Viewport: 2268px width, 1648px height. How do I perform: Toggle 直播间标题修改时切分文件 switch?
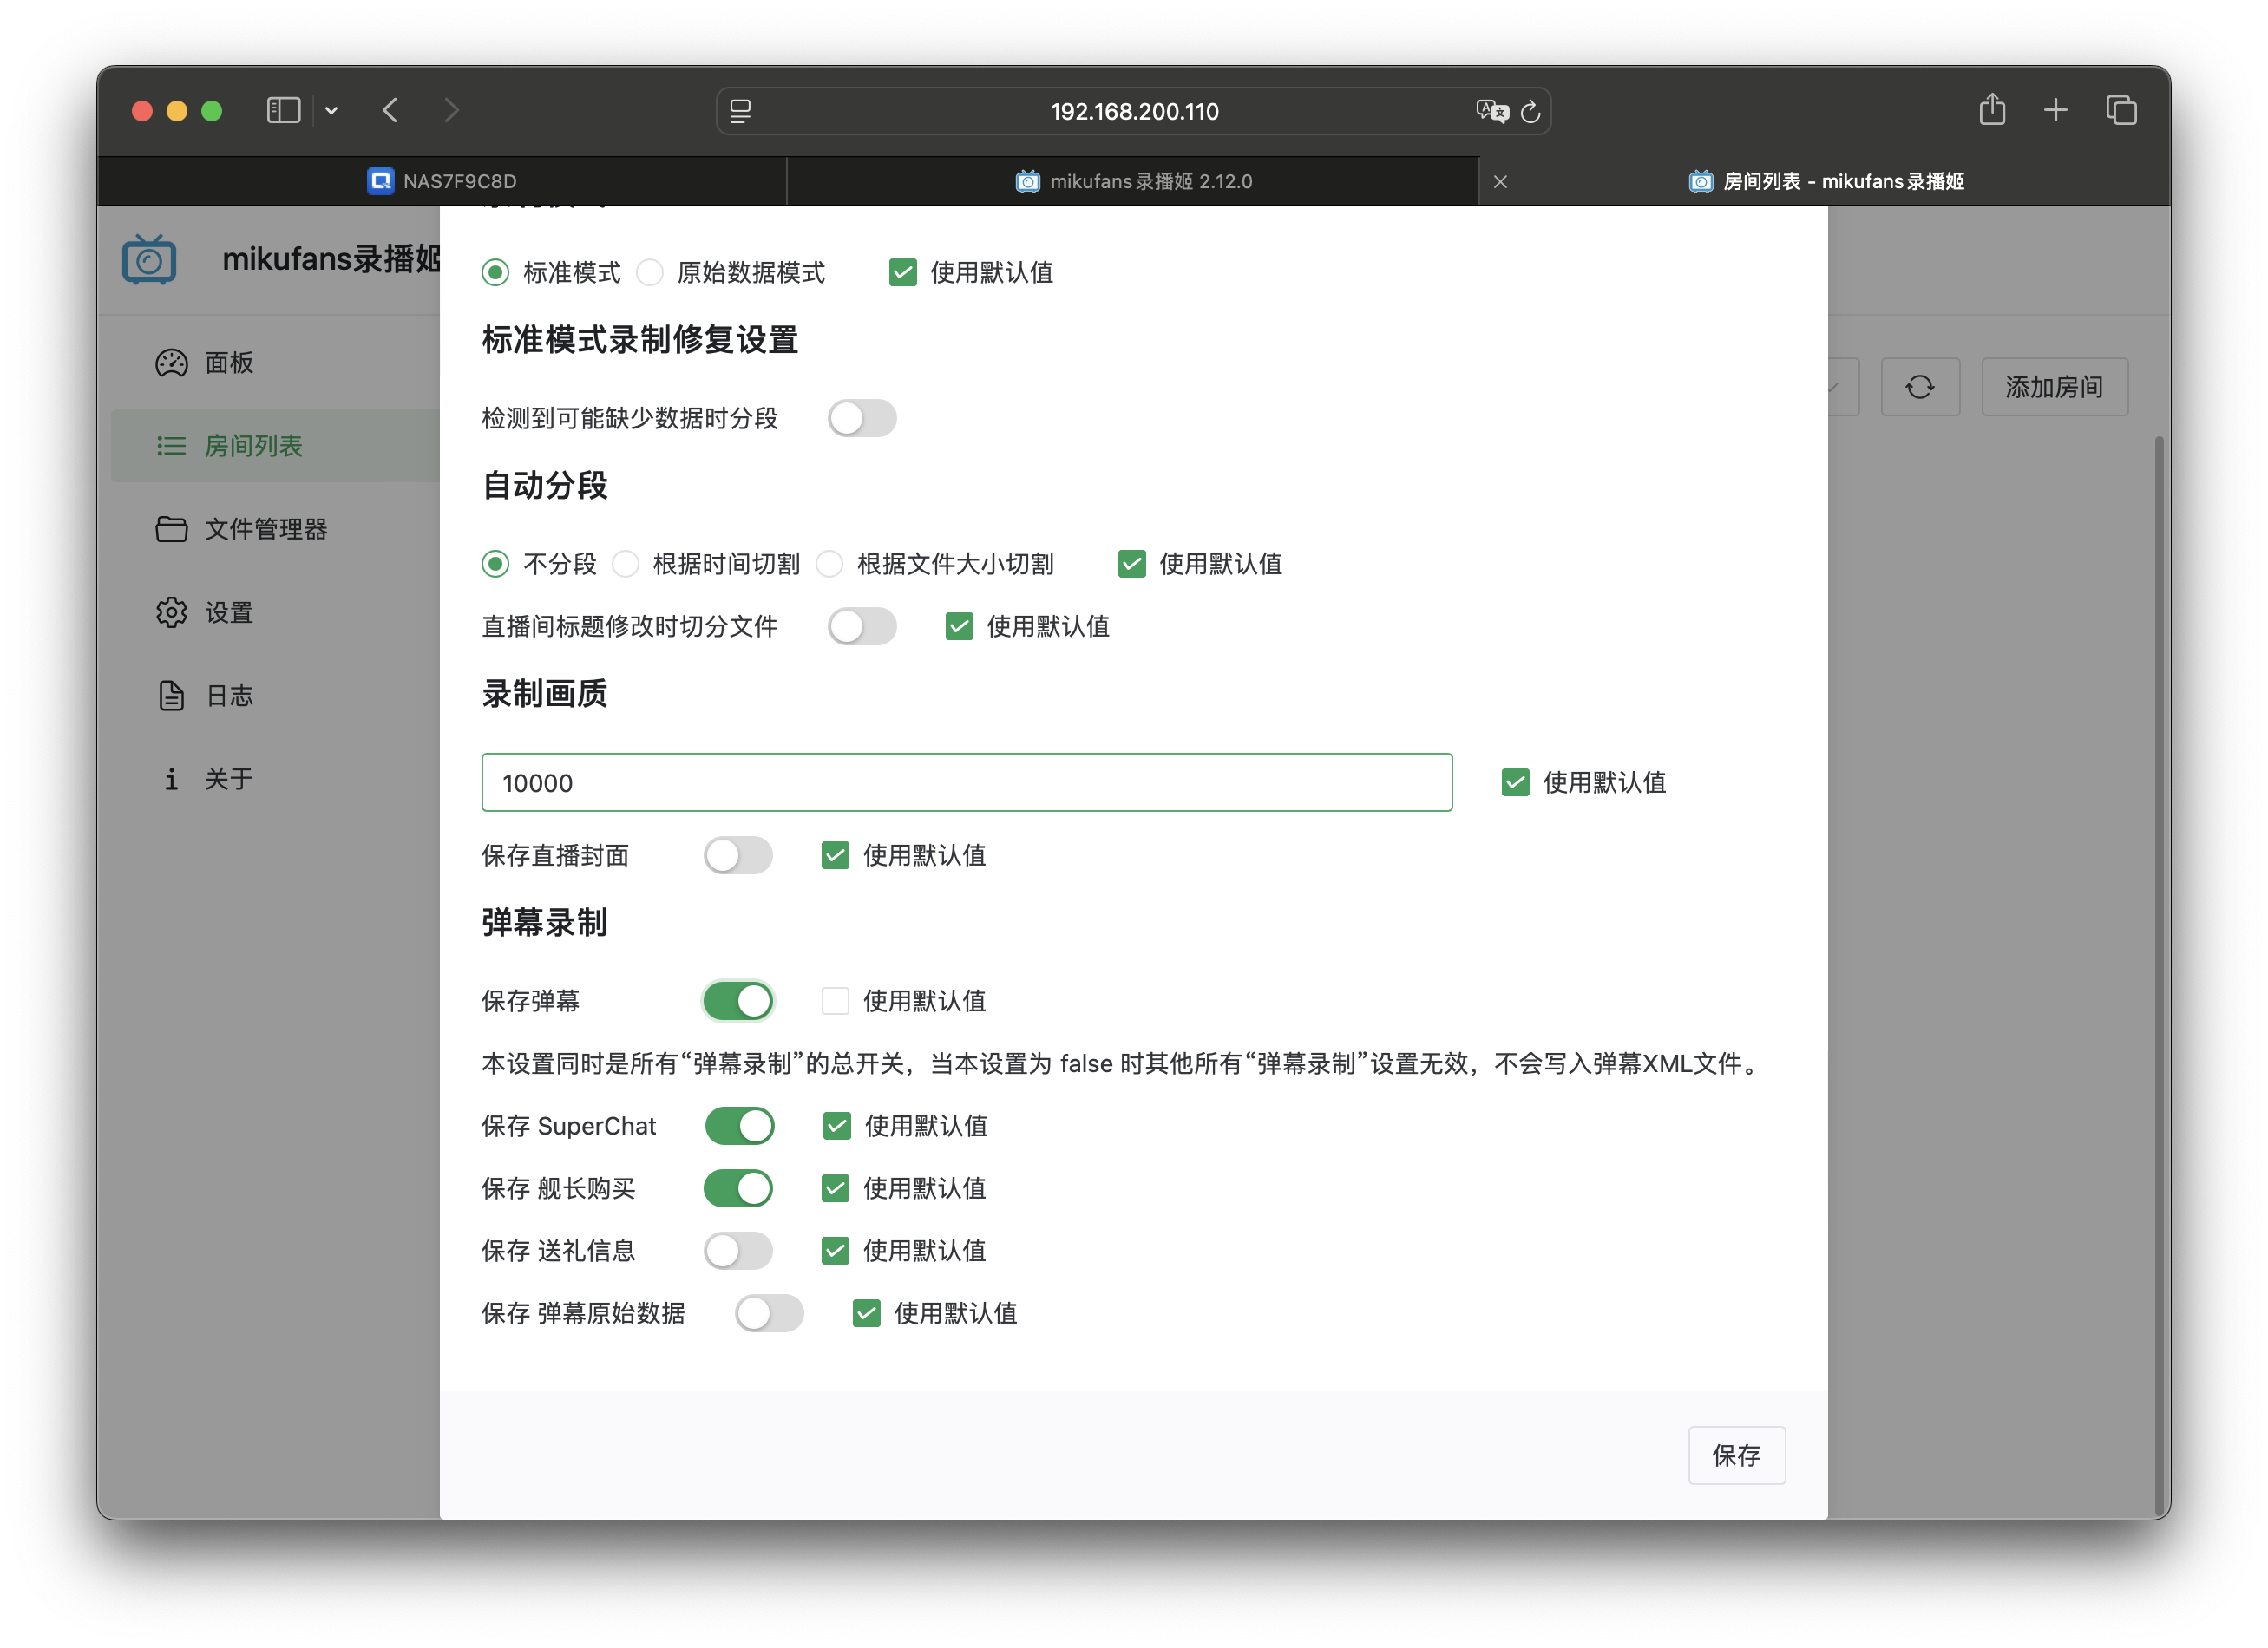pyautogui.click(x=862, y=626)
